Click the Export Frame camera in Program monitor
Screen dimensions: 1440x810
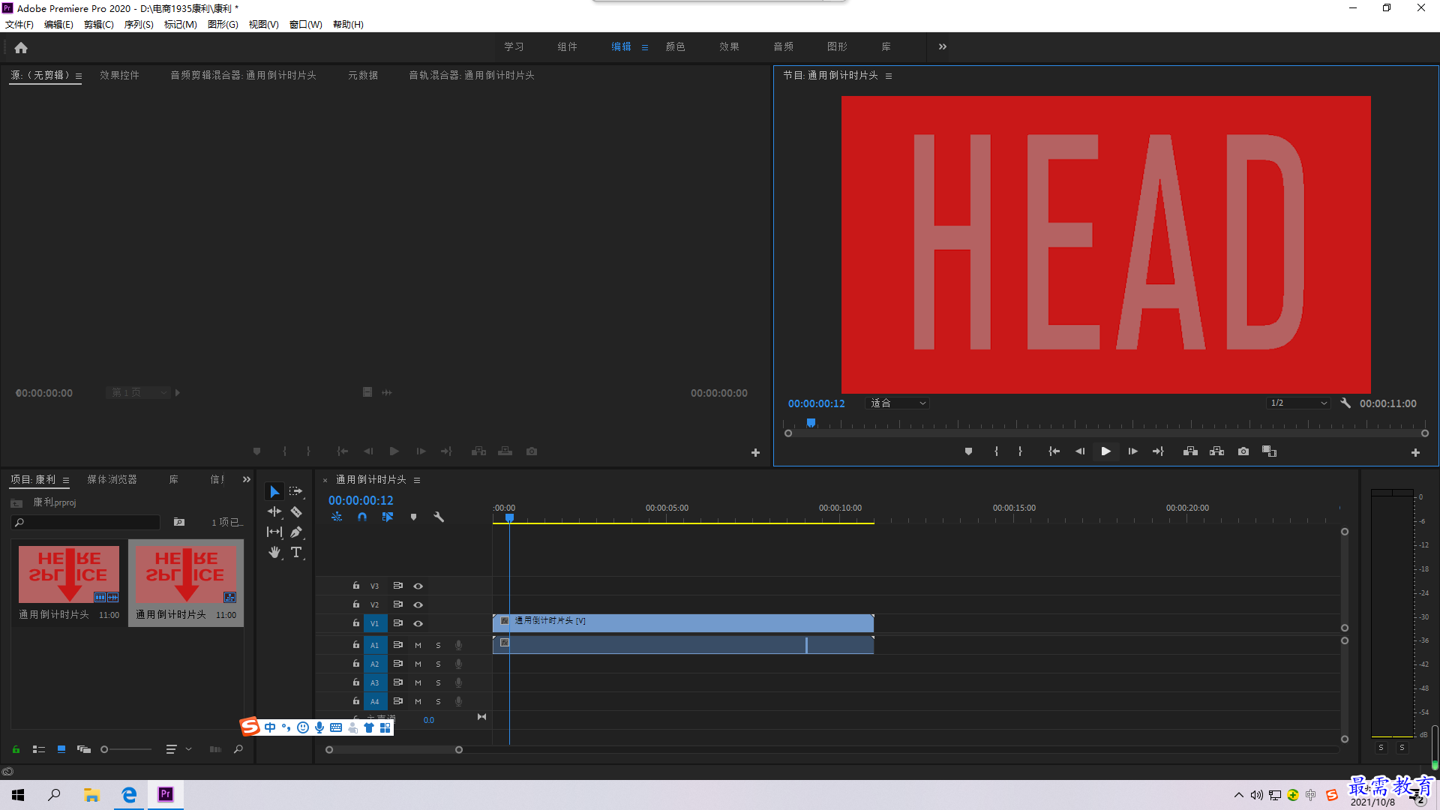[1243, 451]
